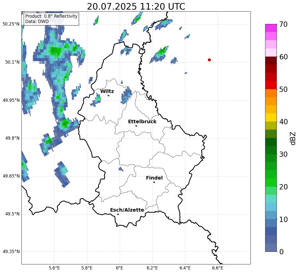Click the dBZ colorbar label
This screenshot has width=299, height=273.
tap(293, 138)
